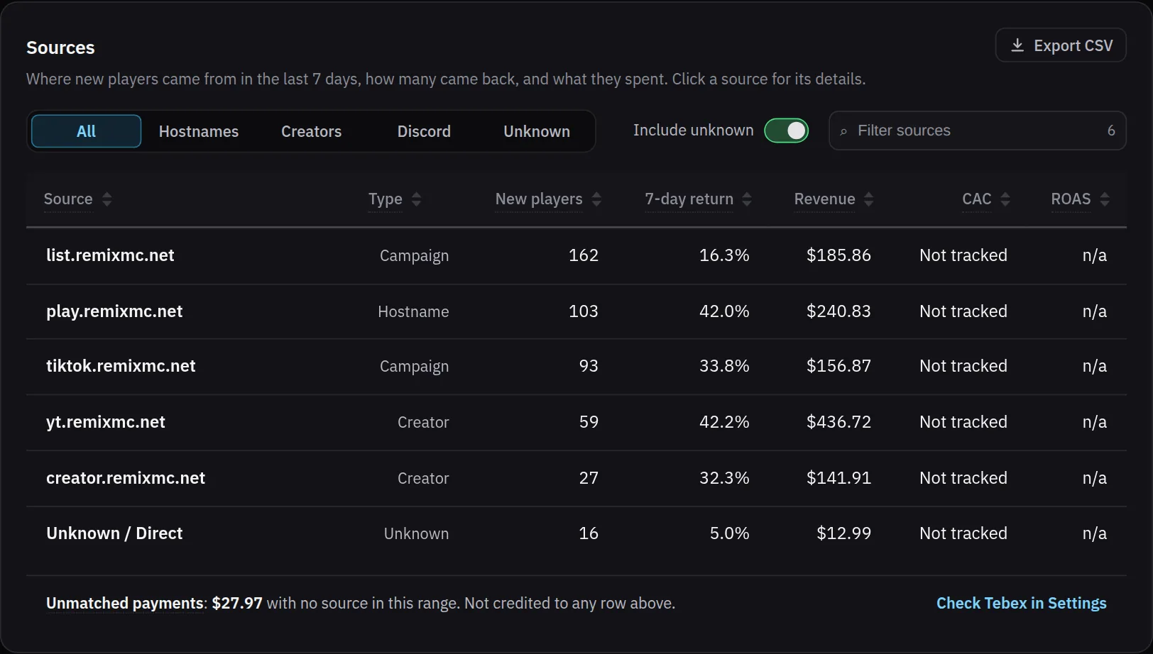Image resolution: width=1153 pixels, height=654 pixels.
Task: Focus the Filter sources input field
Action: tap(978, 131)
